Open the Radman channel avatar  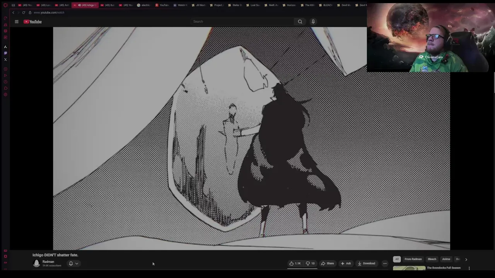point(36,263)
